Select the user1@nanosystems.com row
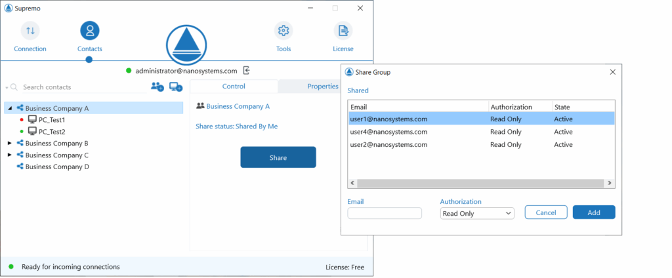 (481, 119)
